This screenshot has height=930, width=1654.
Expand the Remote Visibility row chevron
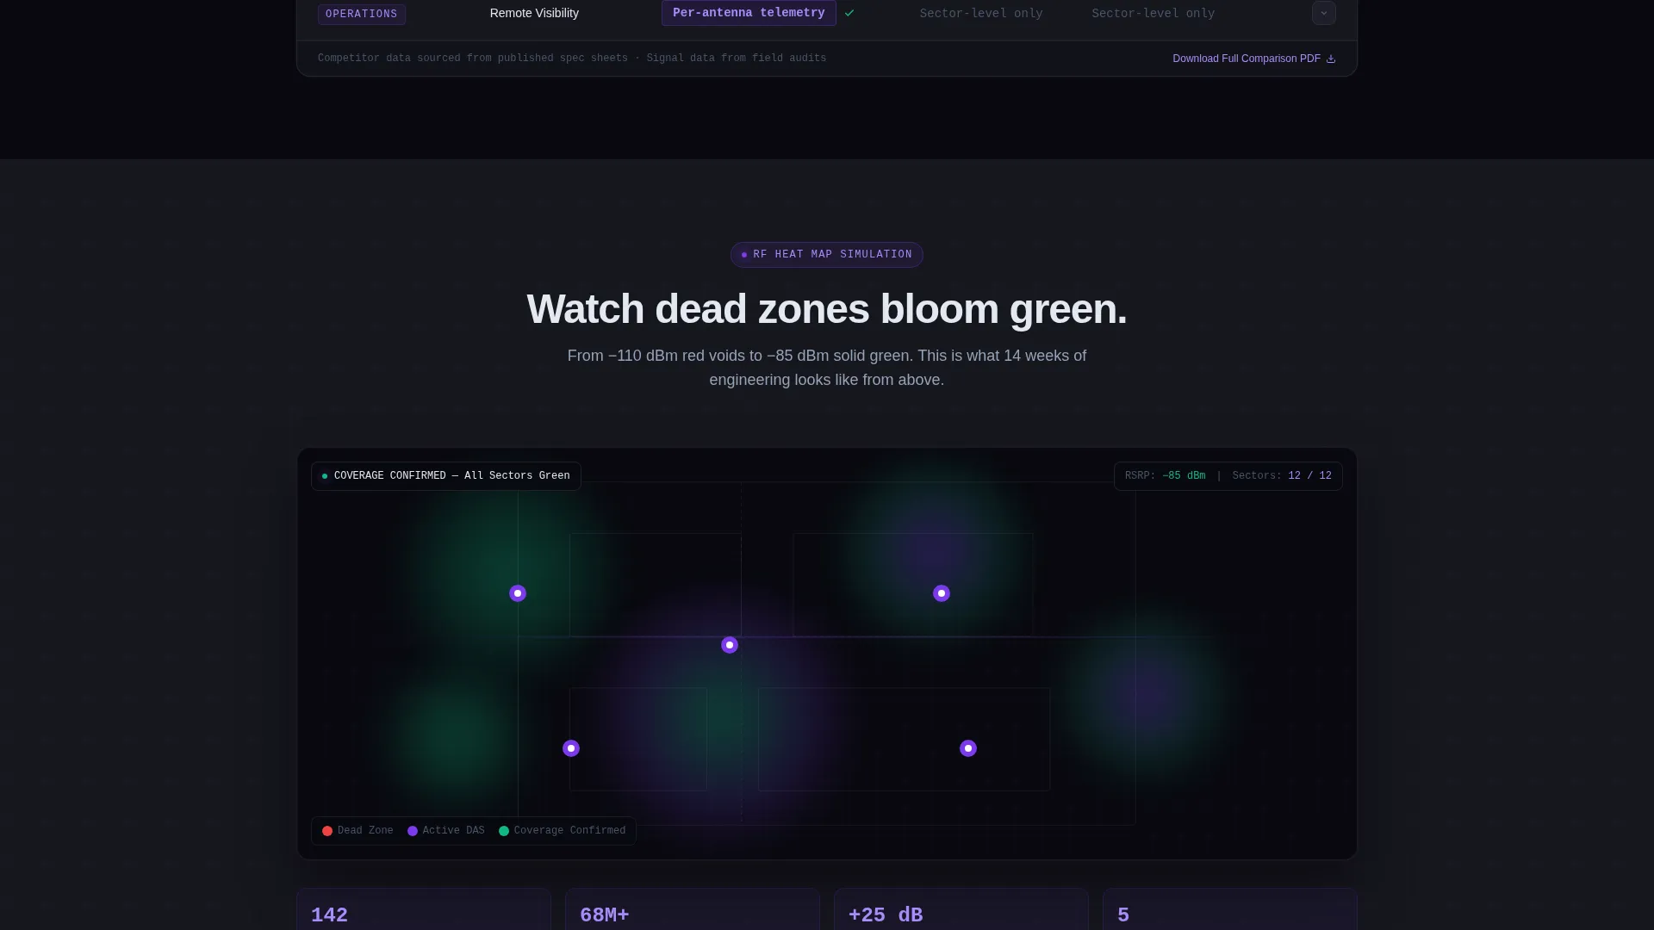tap(1323, 13)
